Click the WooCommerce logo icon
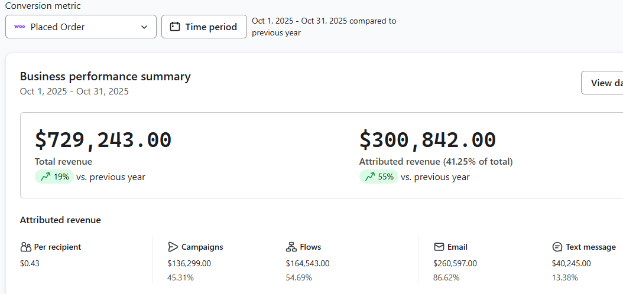 point(20,27)
